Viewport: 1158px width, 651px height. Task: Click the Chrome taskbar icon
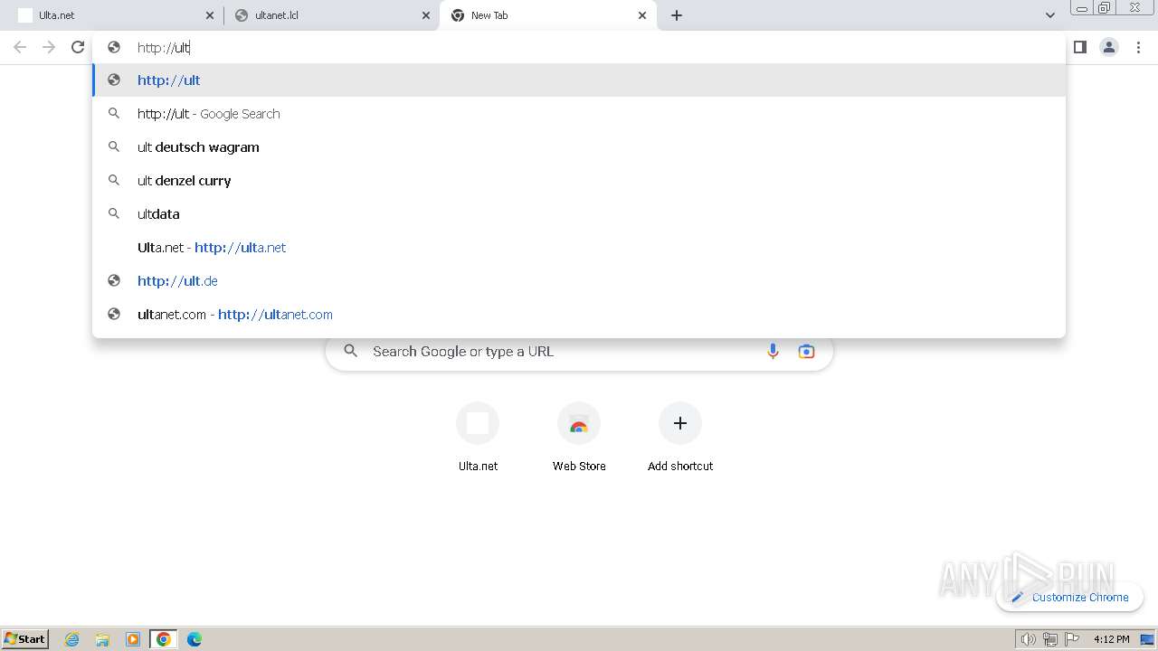[x=164, y=639]
